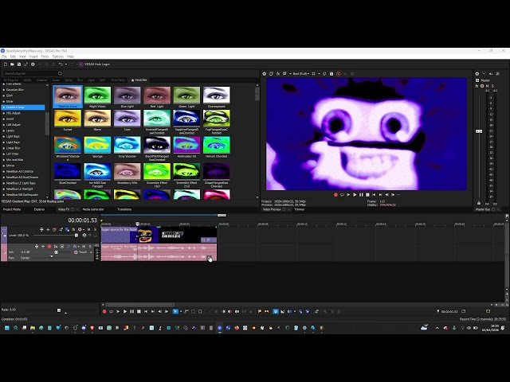Image resolution: width=510 pixels, height=382 pixels.
Task: Click the Normal Edit Tool in timeline toolbar
Action: [175, 311]
